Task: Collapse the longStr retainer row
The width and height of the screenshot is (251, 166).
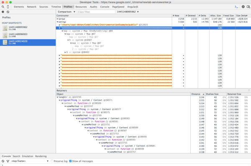Action: coord(57,97)
